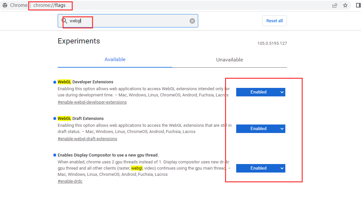Click the Chrome logo icon in address bar
The image size is (361, 199).
click(5, 5)
